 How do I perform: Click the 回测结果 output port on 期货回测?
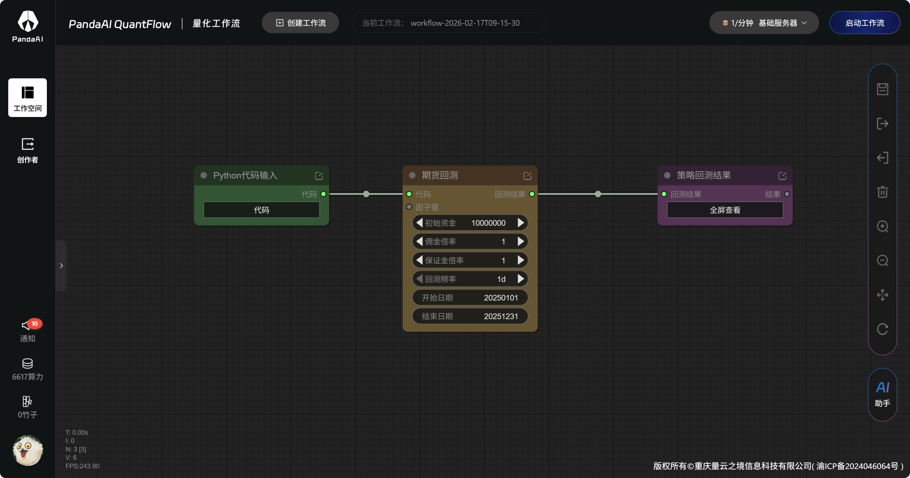[532, 194]
